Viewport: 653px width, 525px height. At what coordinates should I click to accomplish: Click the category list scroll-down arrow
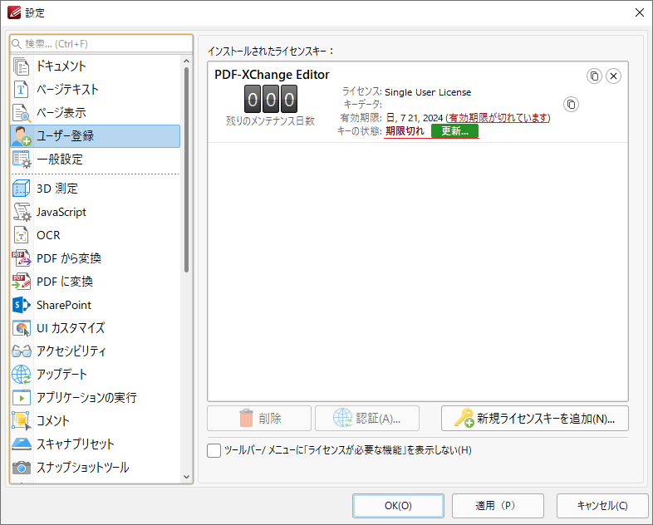[x=186, y=477]
